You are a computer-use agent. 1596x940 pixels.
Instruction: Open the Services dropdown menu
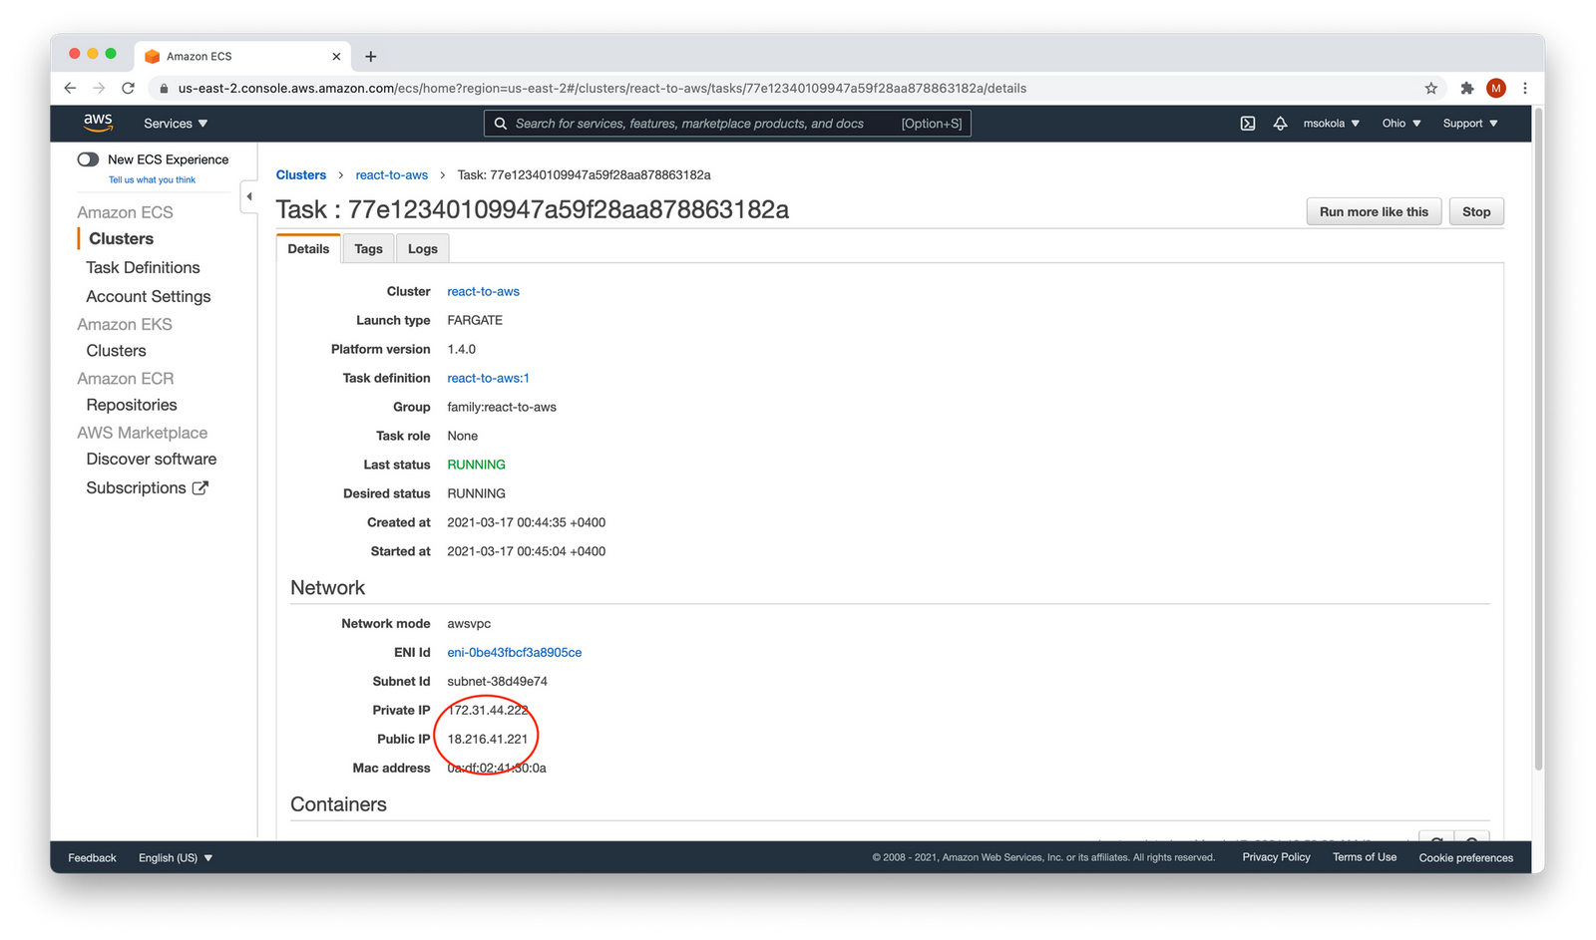[x=176, y=124]
